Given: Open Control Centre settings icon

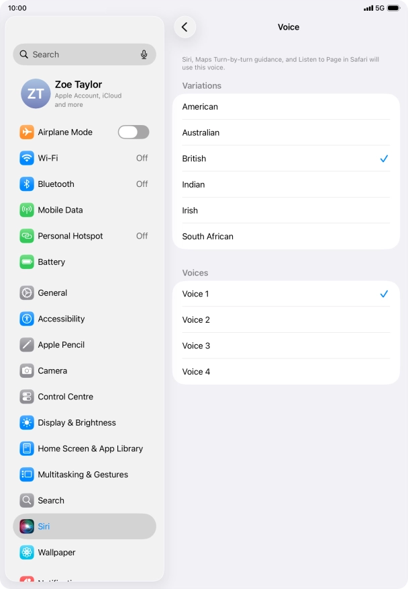Looking at the screenshot, I should 27,397.
